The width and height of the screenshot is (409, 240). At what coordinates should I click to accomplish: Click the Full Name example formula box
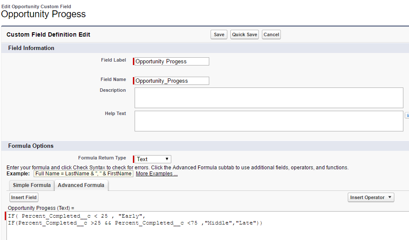click(x=83, y=174)
